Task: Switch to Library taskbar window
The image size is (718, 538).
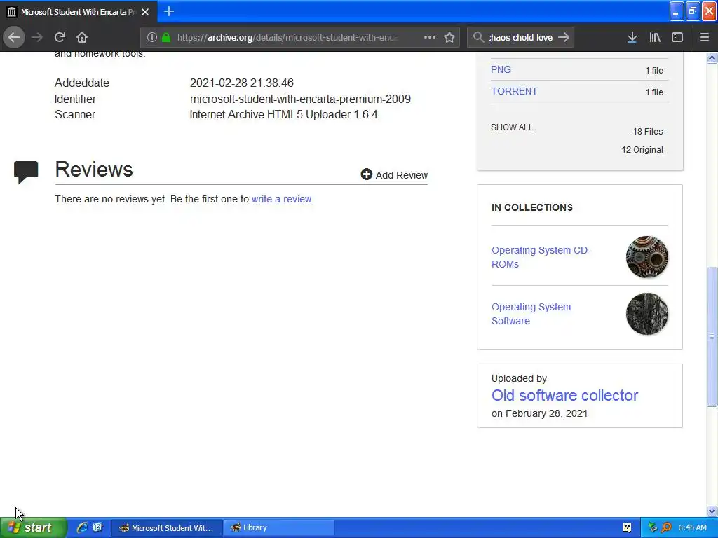Action: tap(278, 527)
